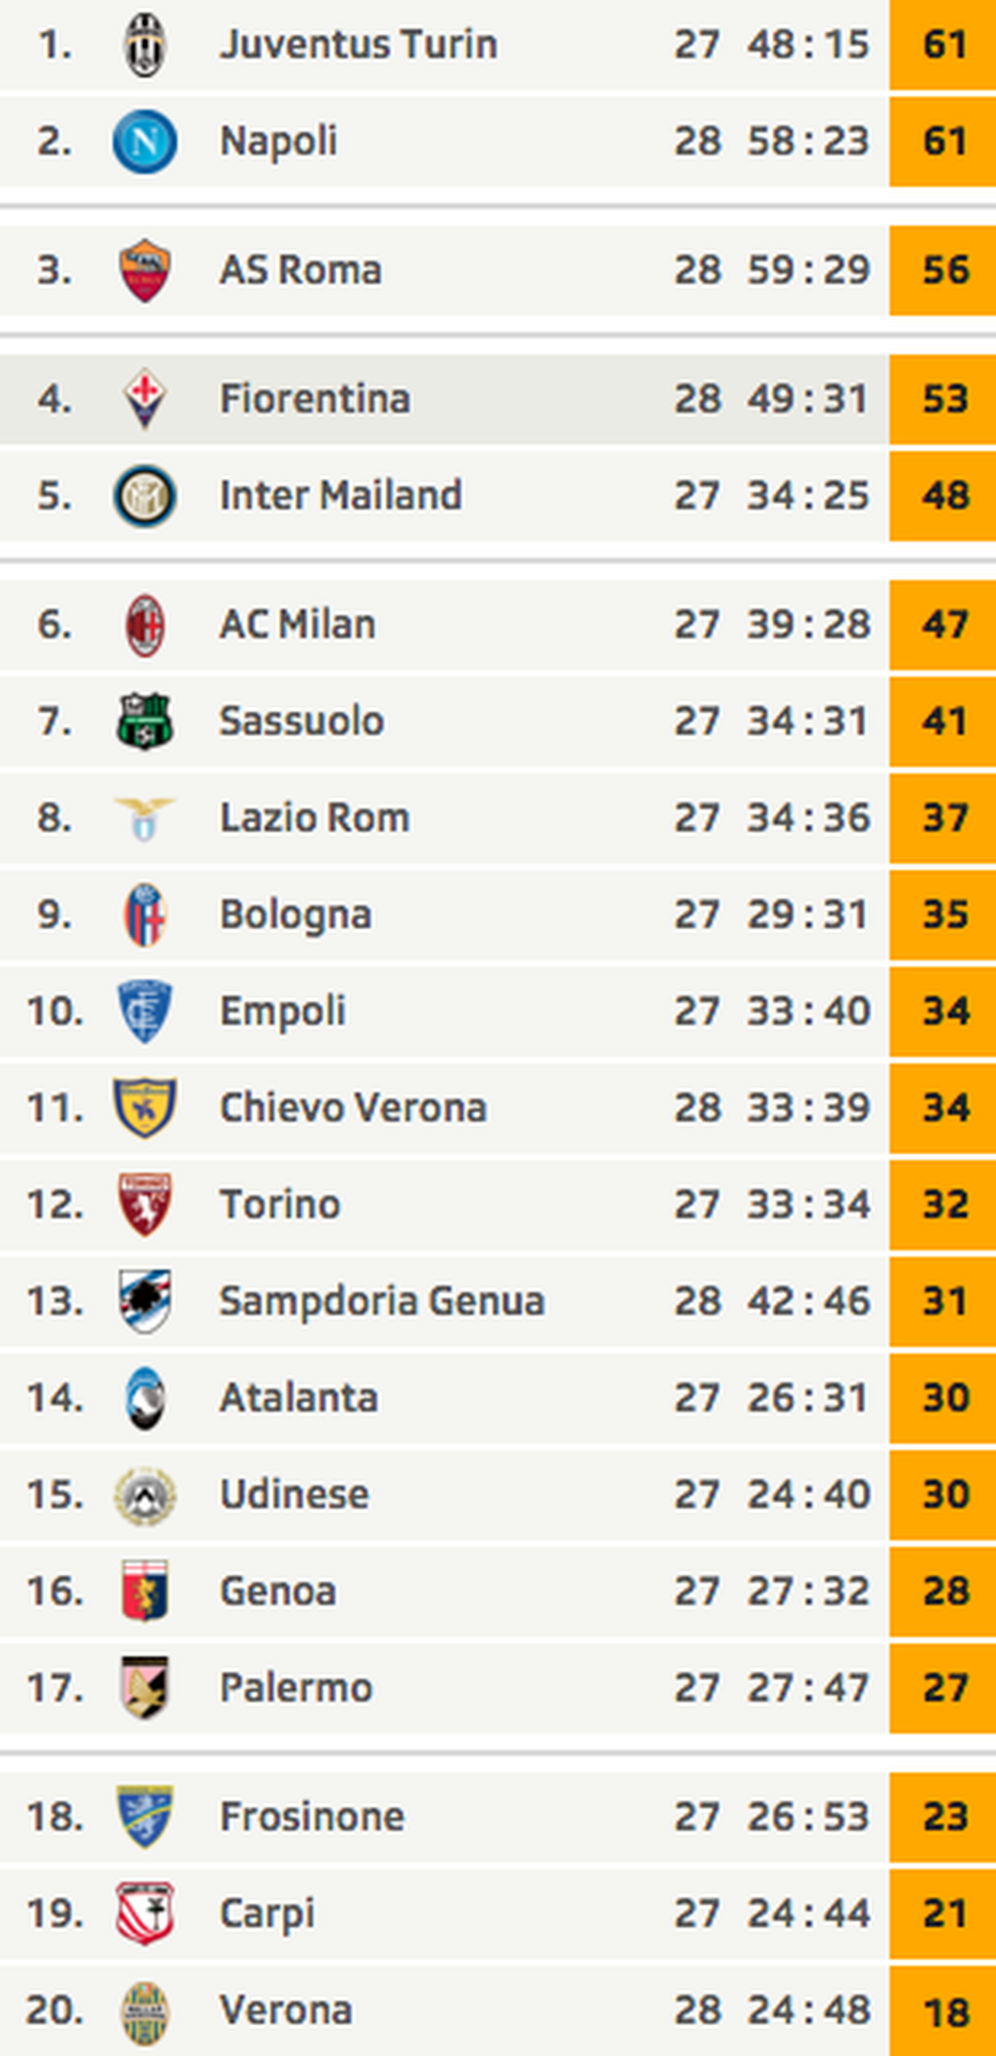The image size is (996, 2056).
Task: Click the AC Milan crest icon
Action: (145, 625)
